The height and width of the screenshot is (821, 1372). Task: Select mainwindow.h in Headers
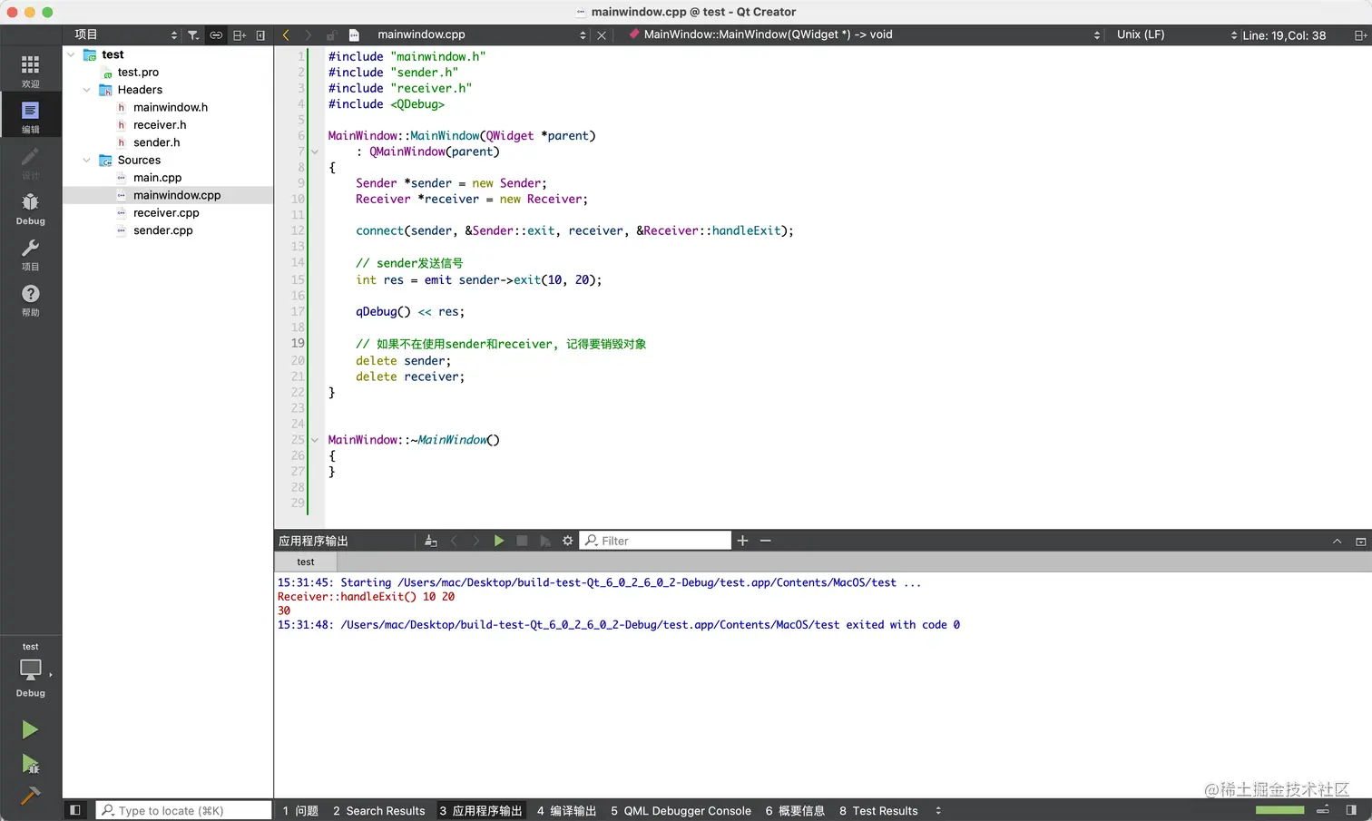coord(171,107)
